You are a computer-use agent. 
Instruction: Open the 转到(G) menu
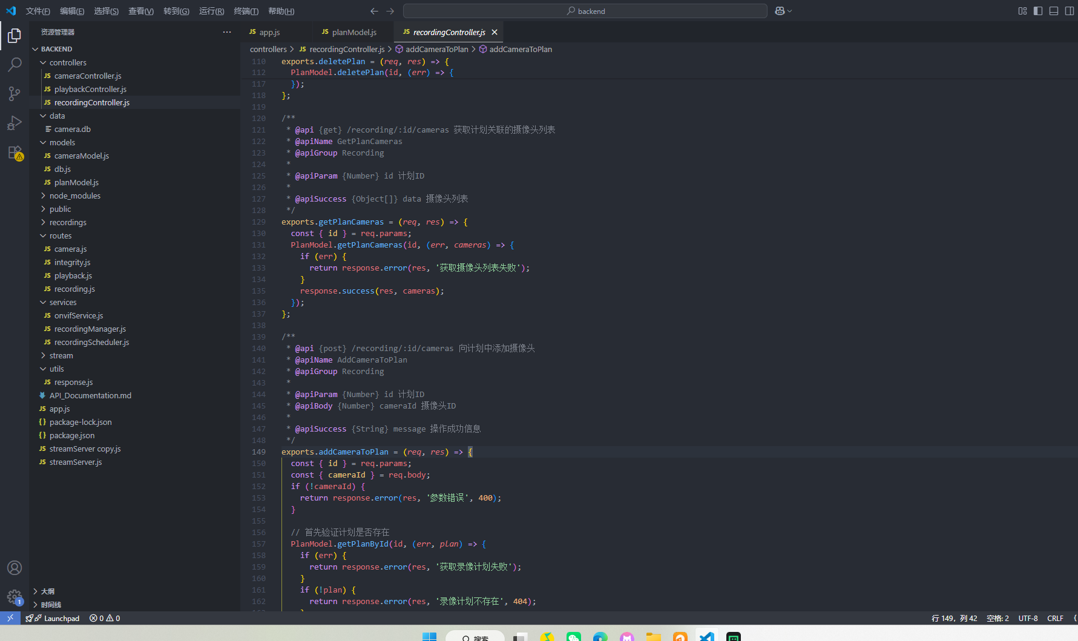[x=176, y=11]
